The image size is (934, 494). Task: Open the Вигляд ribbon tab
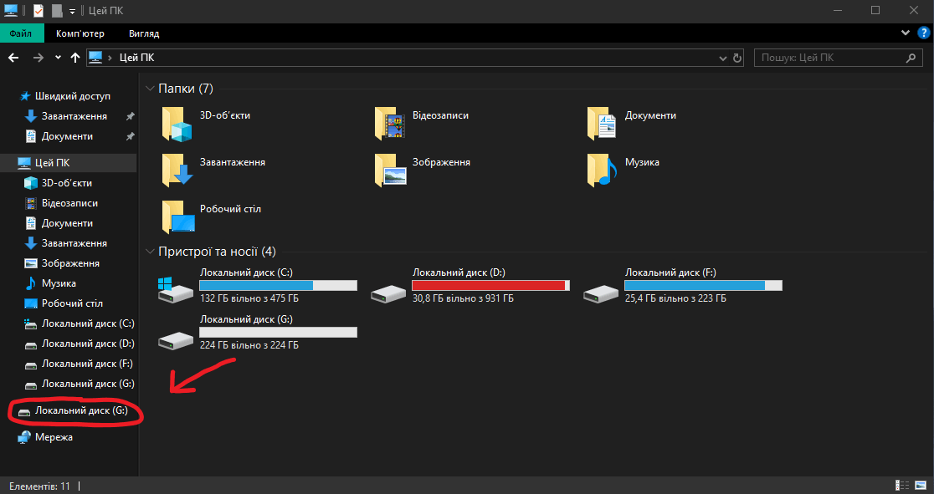(x=144, y=33)
